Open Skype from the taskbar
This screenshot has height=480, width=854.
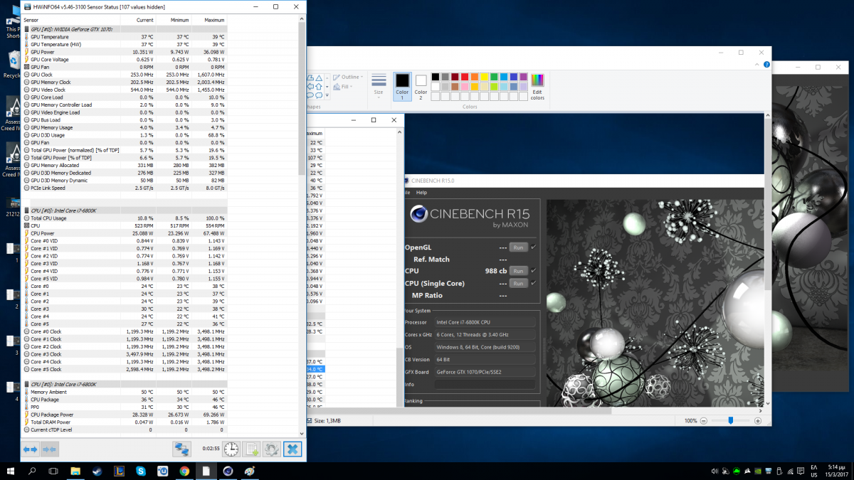pyautogui.click(x=141, y=470)
